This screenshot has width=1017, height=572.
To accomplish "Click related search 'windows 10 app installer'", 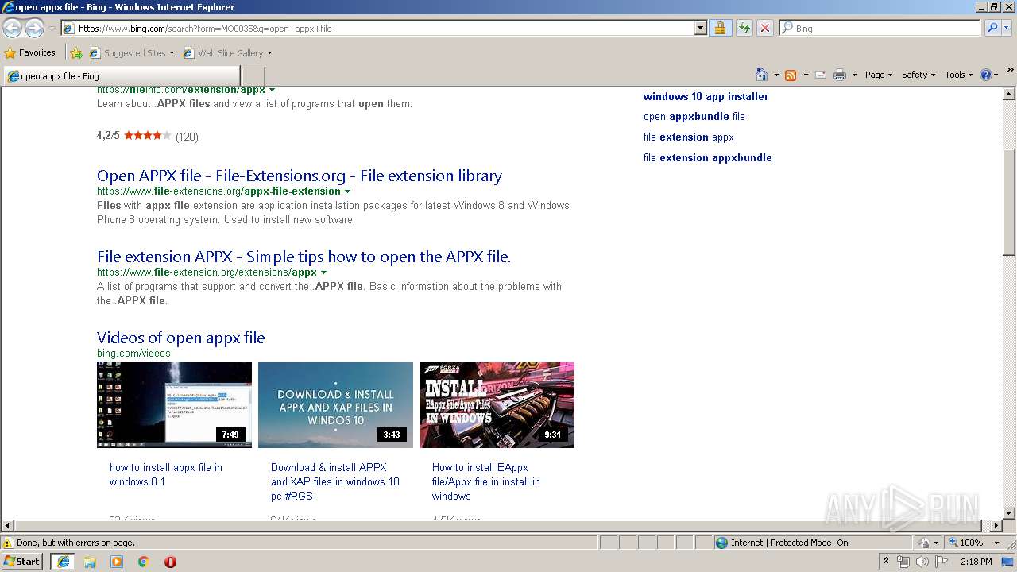I will click(706, 96).
